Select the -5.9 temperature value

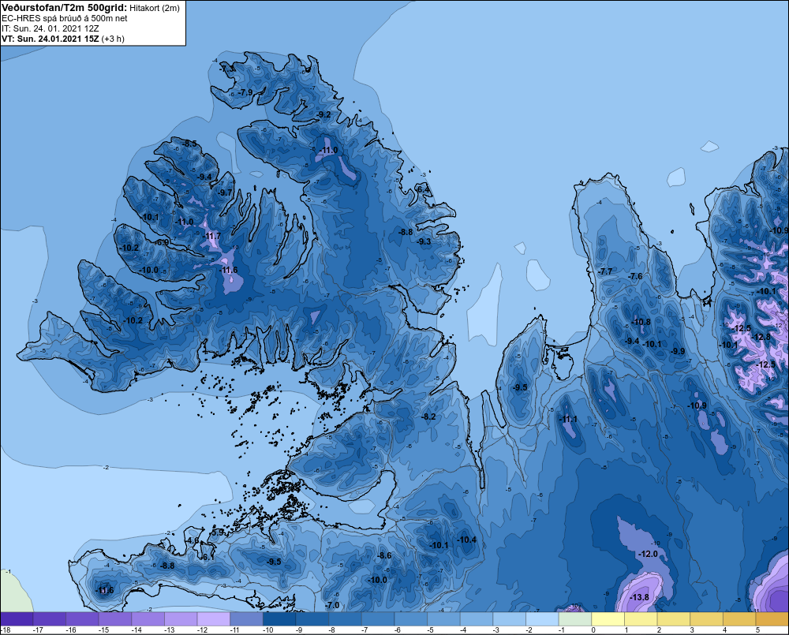[218, 532]
